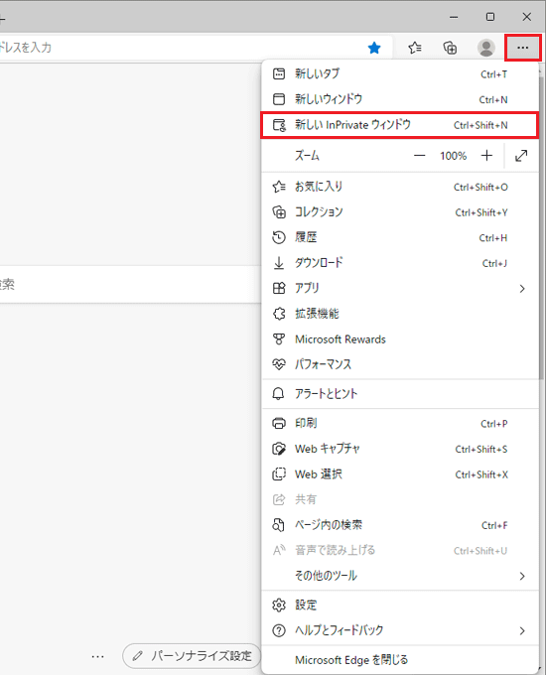The width and height of the screenshot is (546, 675).
Task: Click the printer icon beside 印刷
Action: coord(279,424)
